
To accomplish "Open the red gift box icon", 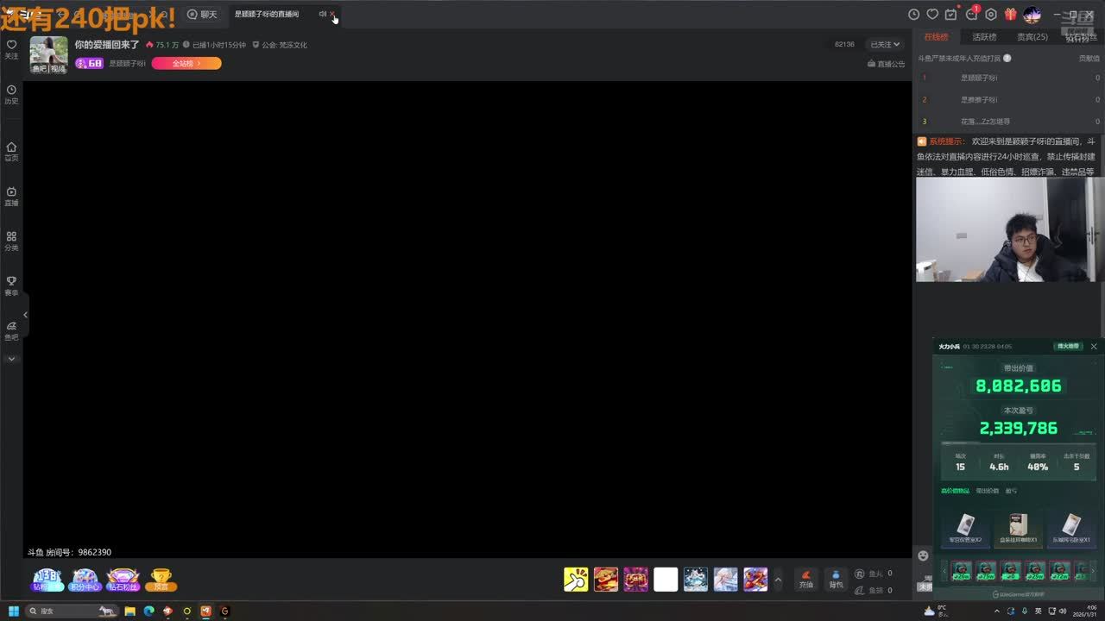I will click(x=1011, y=15).
